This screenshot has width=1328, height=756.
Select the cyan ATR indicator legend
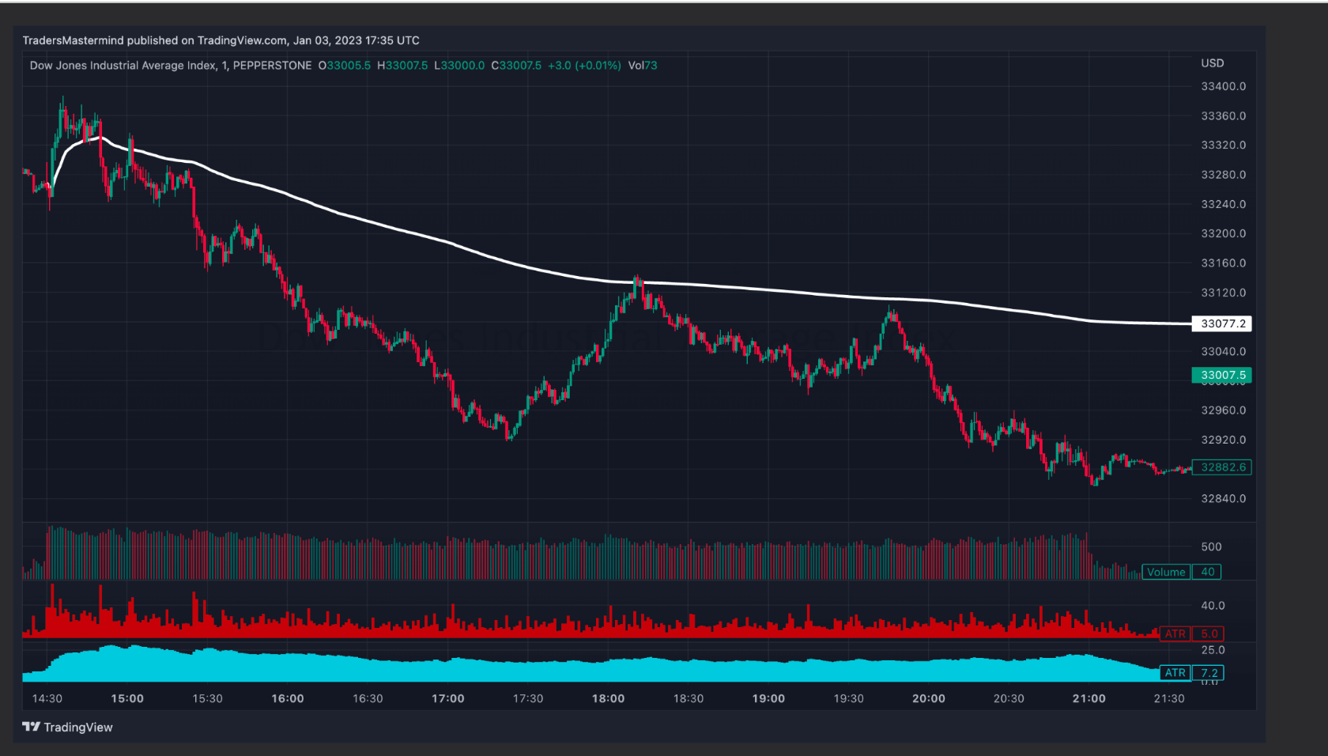[x=1175, y=673]
